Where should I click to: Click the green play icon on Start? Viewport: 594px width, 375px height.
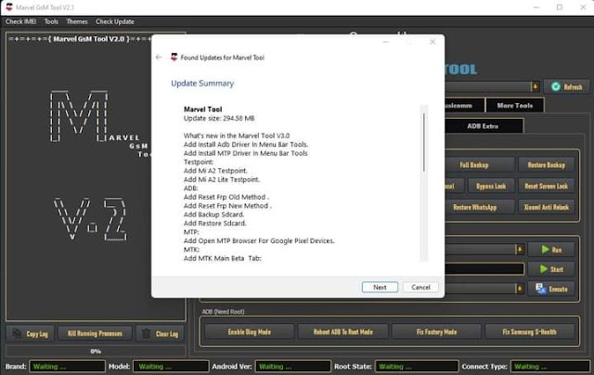(544, 269)
